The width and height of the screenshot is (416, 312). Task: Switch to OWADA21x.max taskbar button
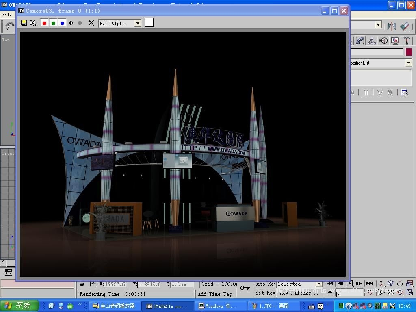point(167,306)
